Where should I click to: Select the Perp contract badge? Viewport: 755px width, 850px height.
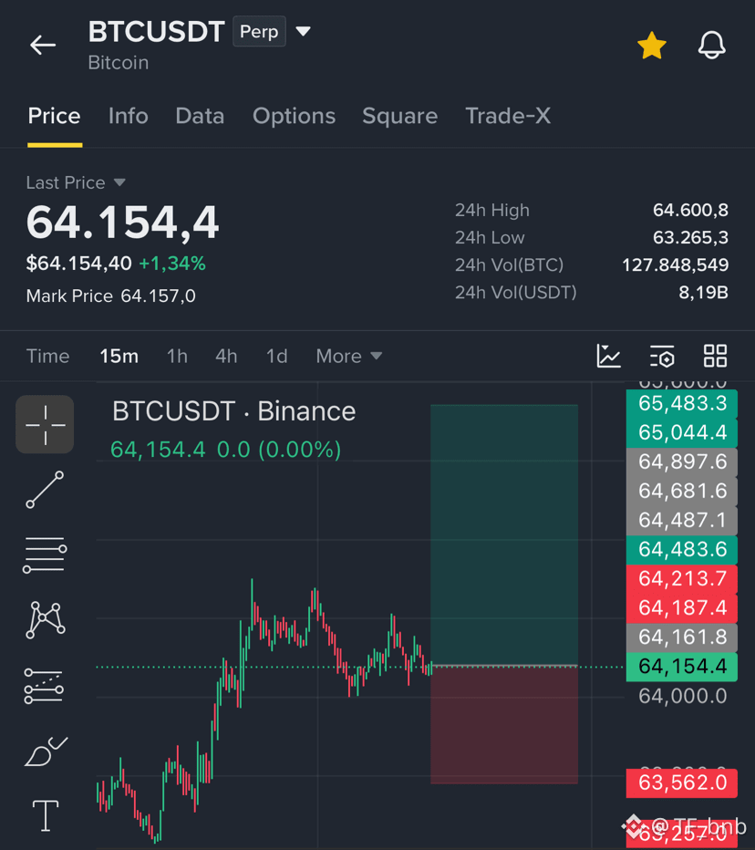(259, 31)
